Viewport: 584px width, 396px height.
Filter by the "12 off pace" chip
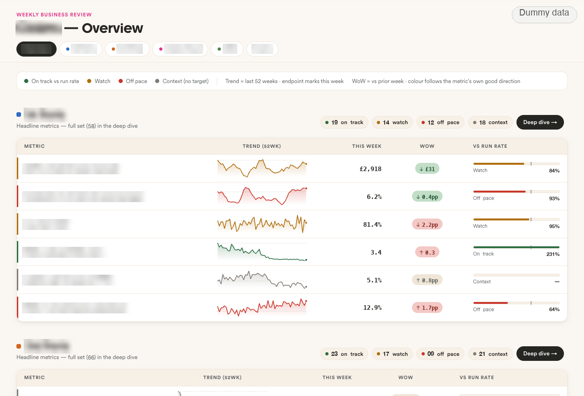pyautogui.click(x=440, y=122)
